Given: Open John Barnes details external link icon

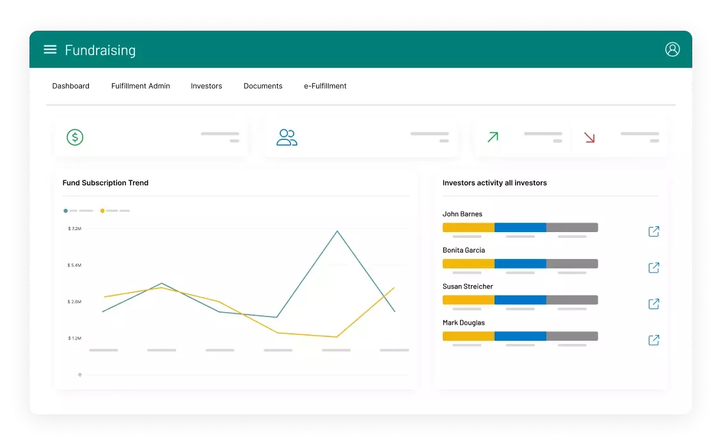Looking at the screenshot, I should coord(653,231).
